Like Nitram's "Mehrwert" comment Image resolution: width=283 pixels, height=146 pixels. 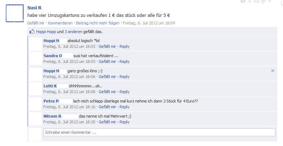click(107, 122)
